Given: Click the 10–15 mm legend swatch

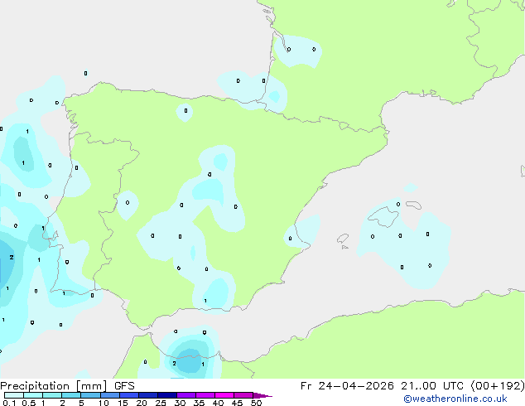Looking at the screenshot, I should click(109, 395).
